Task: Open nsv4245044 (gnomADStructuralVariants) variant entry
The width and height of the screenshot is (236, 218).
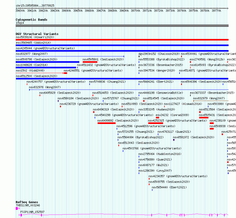Action: (x=45, y=48)
